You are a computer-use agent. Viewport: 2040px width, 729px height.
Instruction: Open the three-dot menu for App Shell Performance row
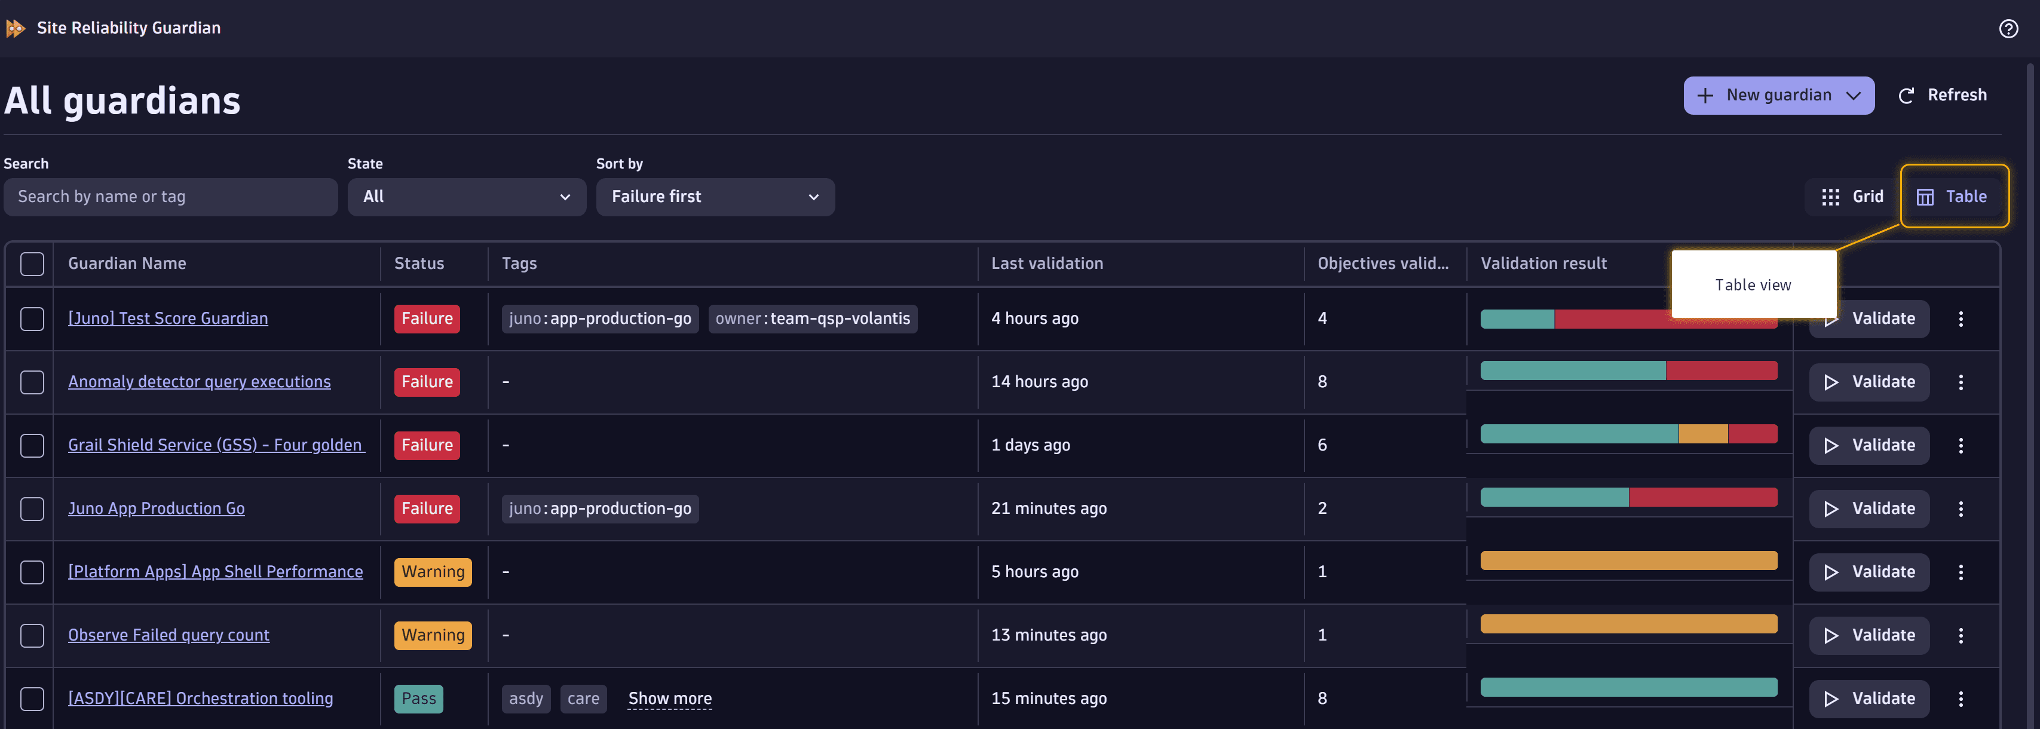click(x=1961, y=572)
